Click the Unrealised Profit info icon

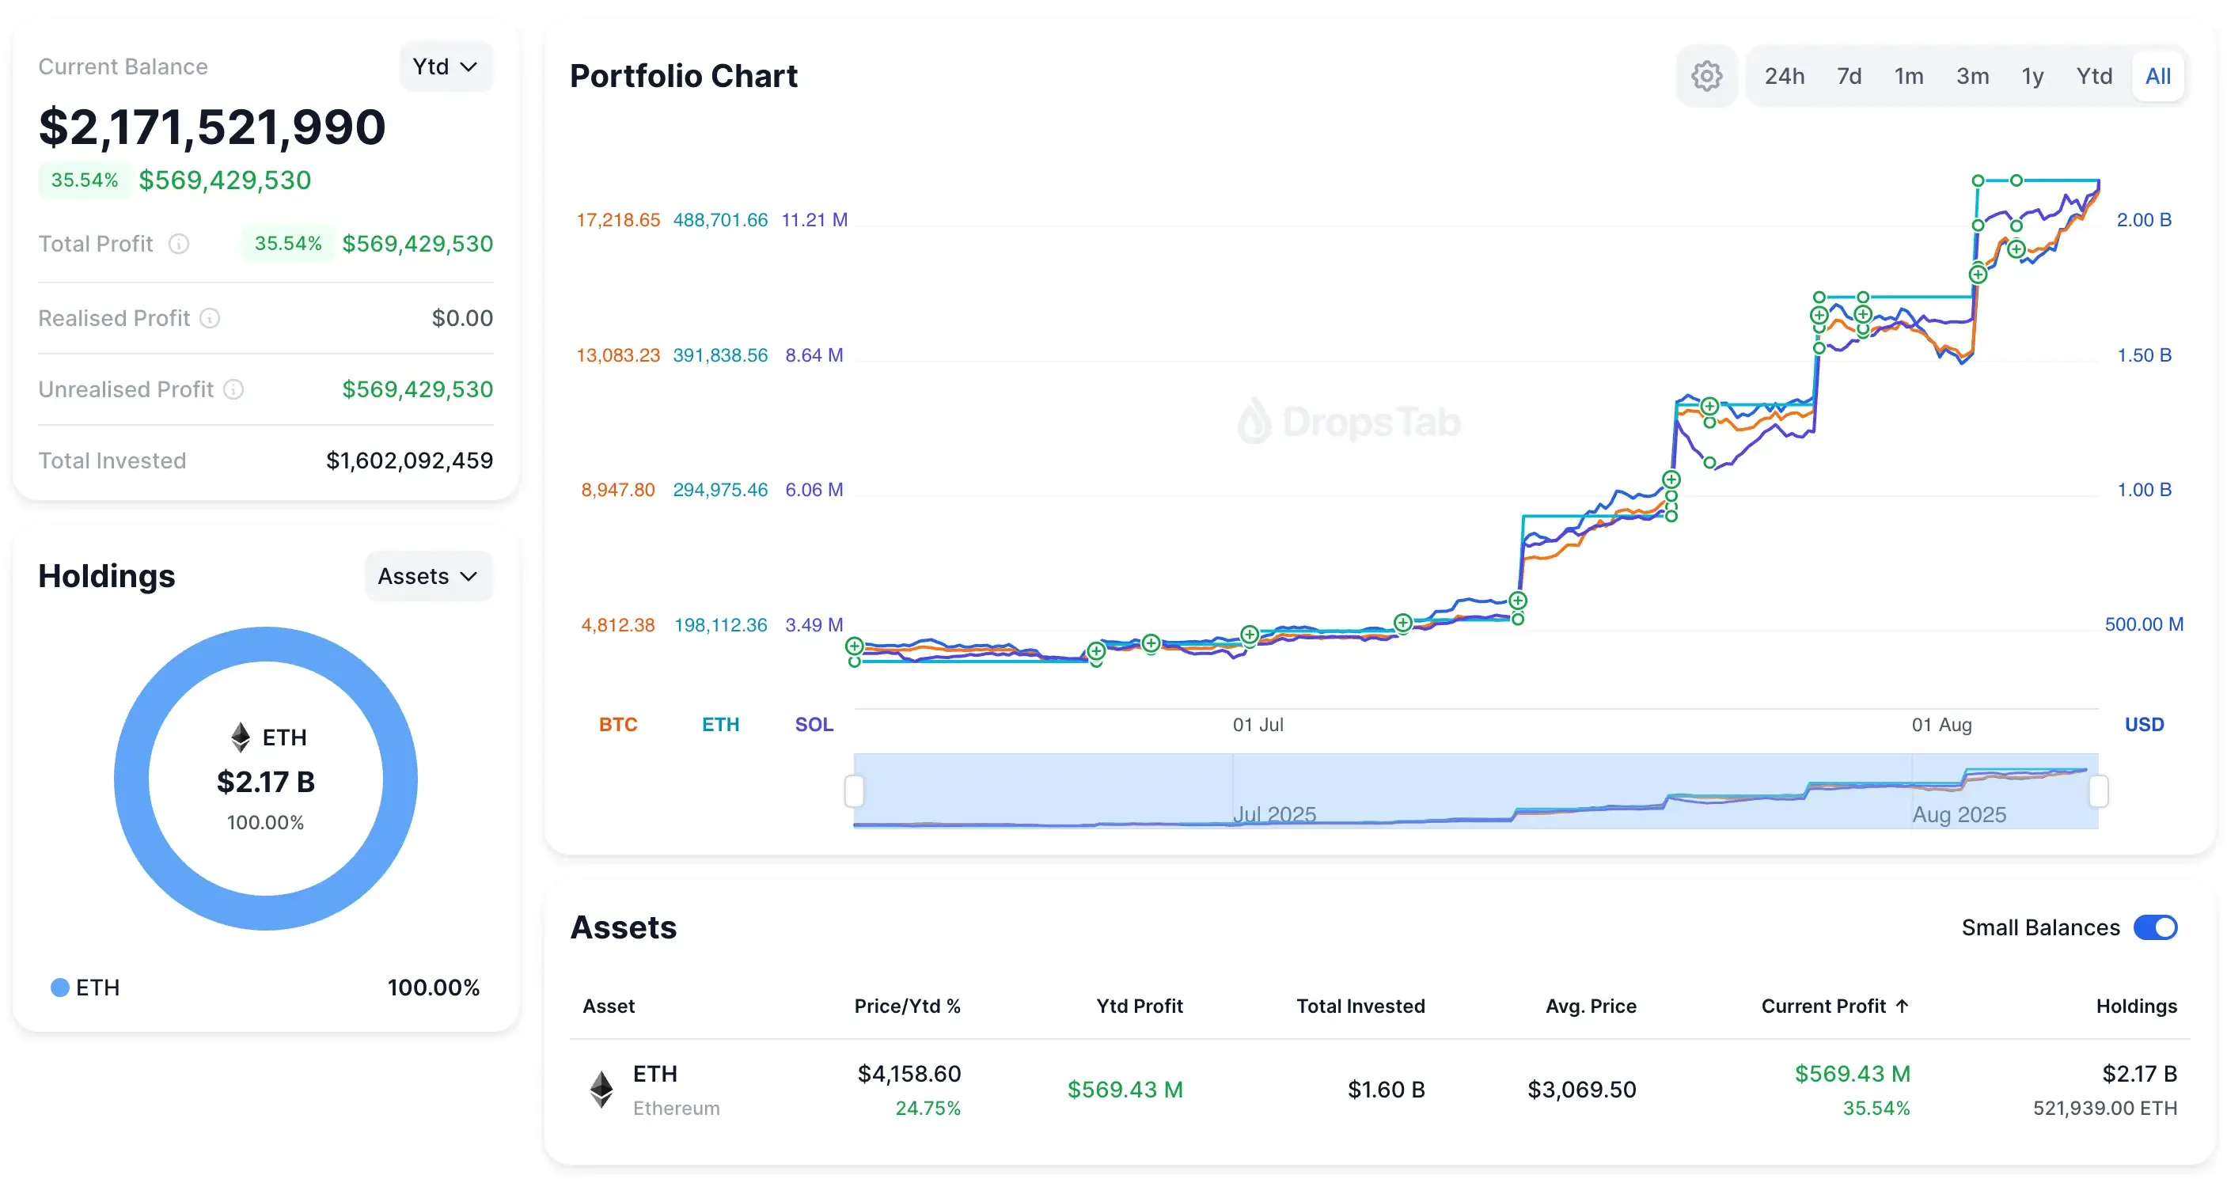pyautogui.click(x=233, y=390)
